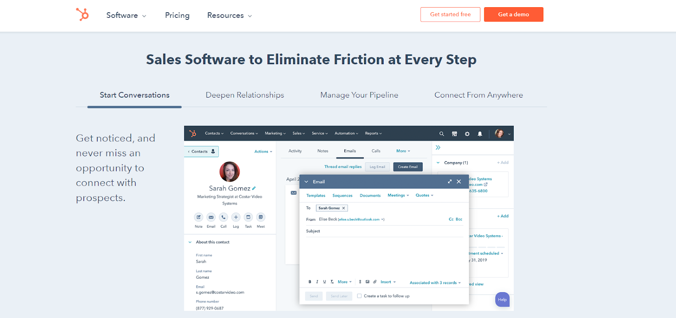Open the Activity tab on contact record
The width and height of the screenshot is (676, 318).
coord(295,151)
